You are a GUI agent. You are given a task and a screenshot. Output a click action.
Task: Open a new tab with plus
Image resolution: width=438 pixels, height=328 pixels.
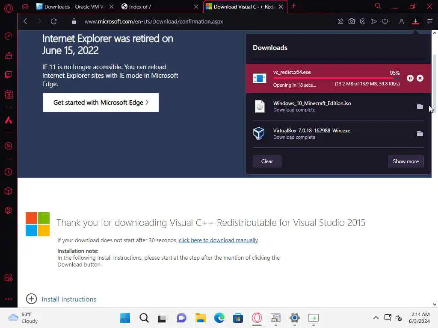[293, 6]
